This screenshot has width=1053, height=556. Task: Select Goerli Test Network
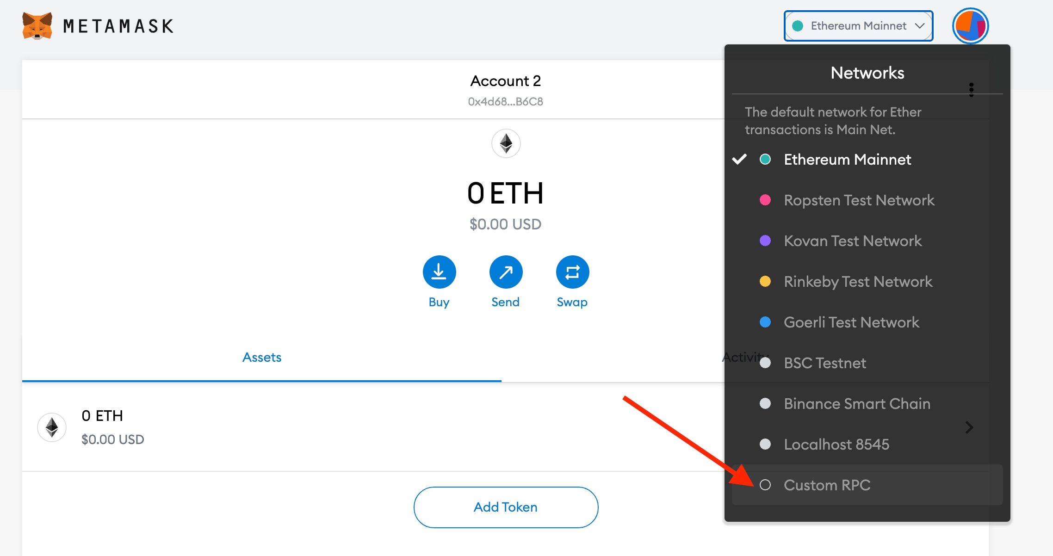pyautogui.click(x=851, y=322)
